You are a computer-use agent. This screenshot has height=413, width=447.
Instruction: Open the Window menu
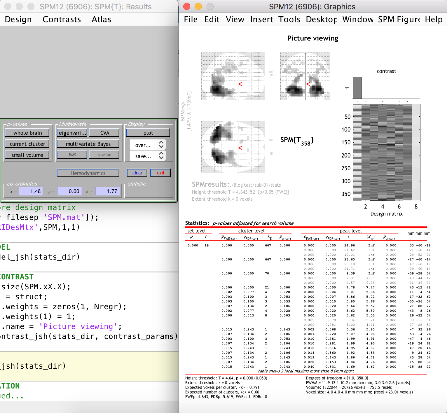tap(358, 19)
